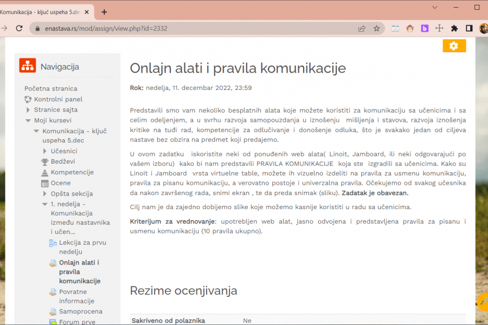
Task: Maximize the browser window
Action: [x=477, y=8]
